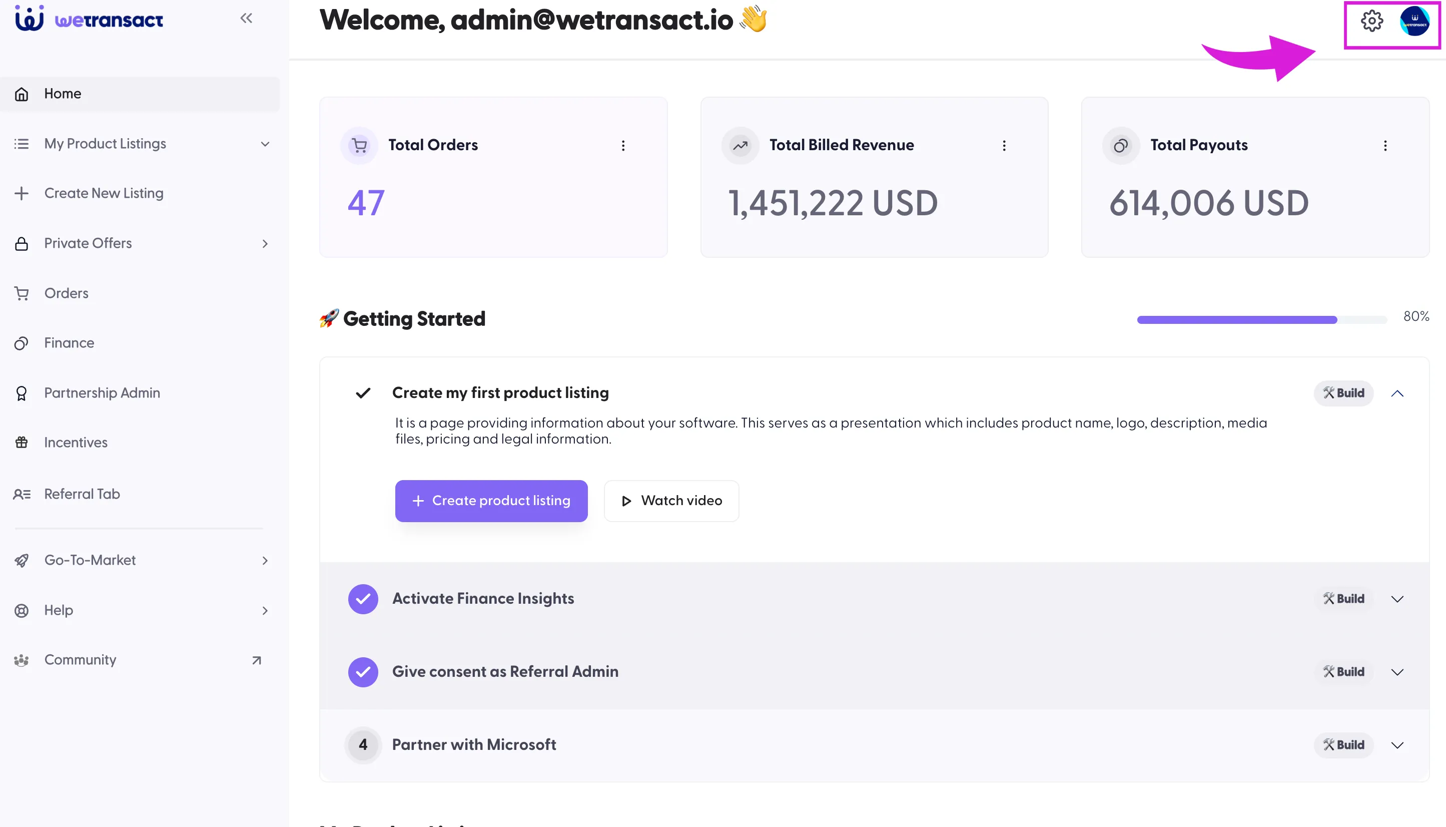Expand Help submenu arrow
The height and width of the screenshot is (827, 1446).
(265, 611)
